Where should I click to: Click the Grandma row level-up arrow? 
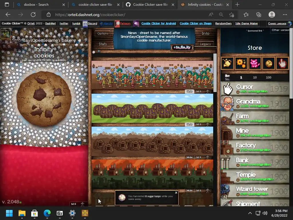click(x=208, y=91)
